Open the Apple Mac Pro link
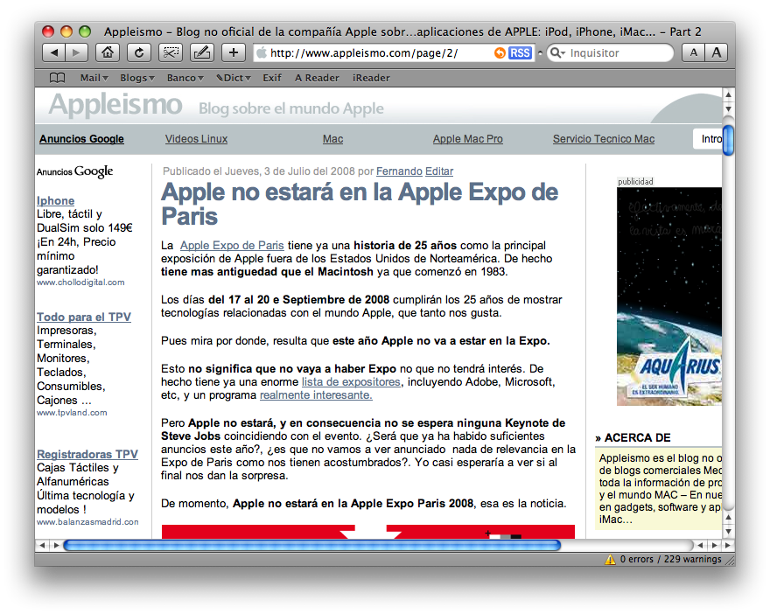 click(x=467, y=139)
